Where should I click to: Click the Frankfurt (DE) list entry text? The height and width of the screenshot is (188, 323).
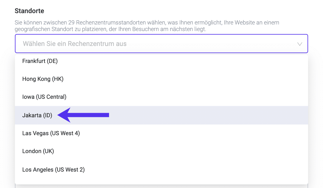pos(40,61)
